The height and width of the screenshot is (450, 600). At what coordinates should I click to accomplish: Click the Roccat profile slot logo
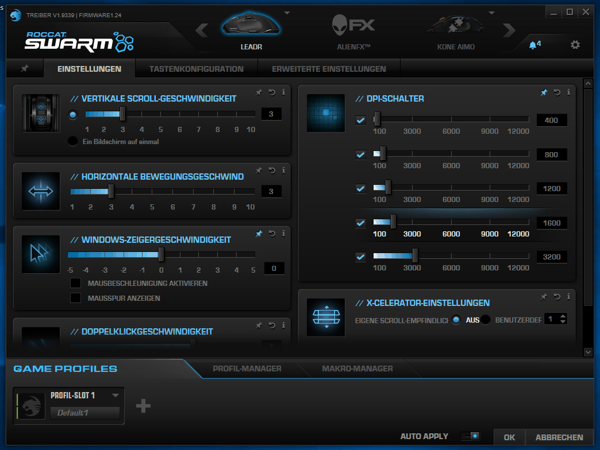coord(32,406)
